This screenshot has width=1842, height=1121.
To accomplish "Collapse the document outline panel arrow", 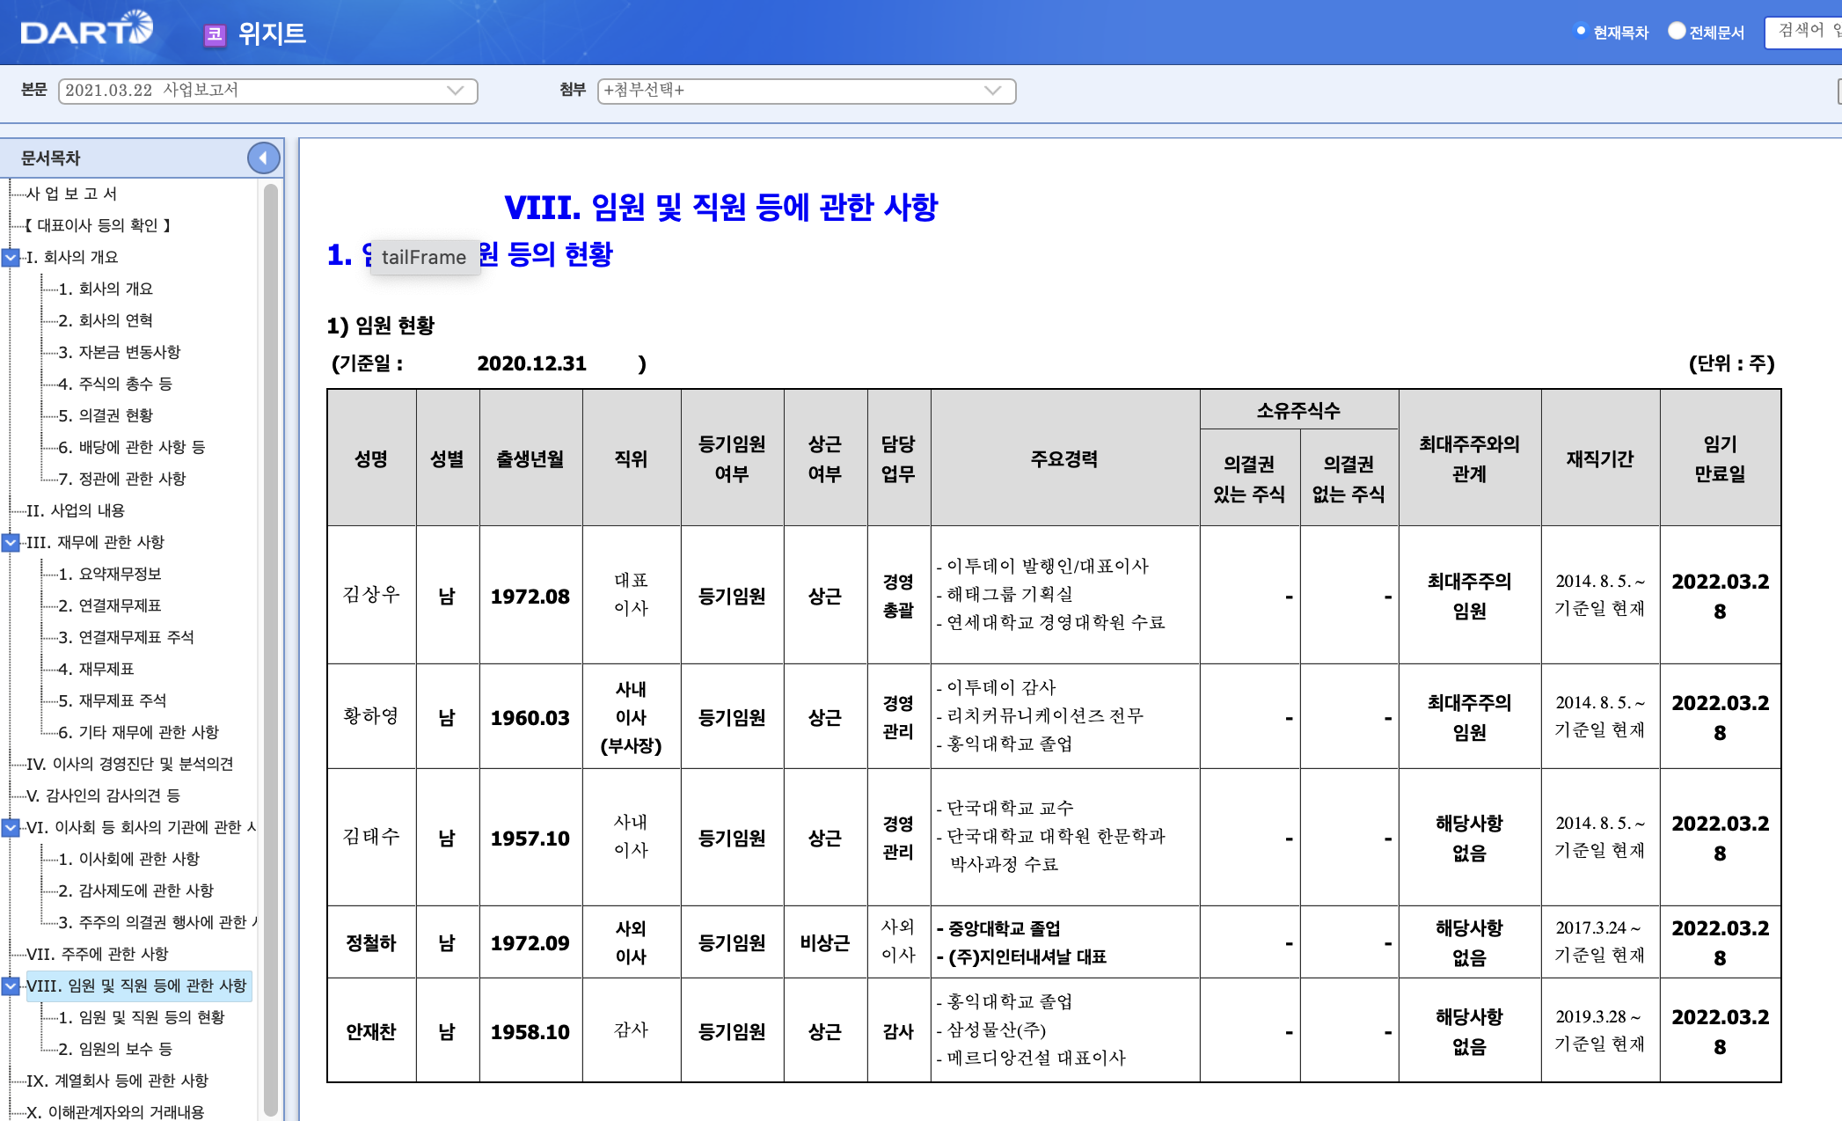I will pyautogui.click(x=263, y=158).
